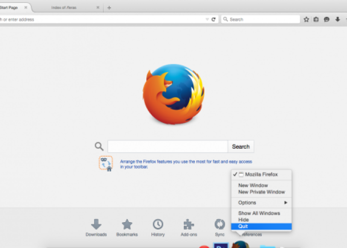
Task: Click the start page Search button
Action: (241, 146)
